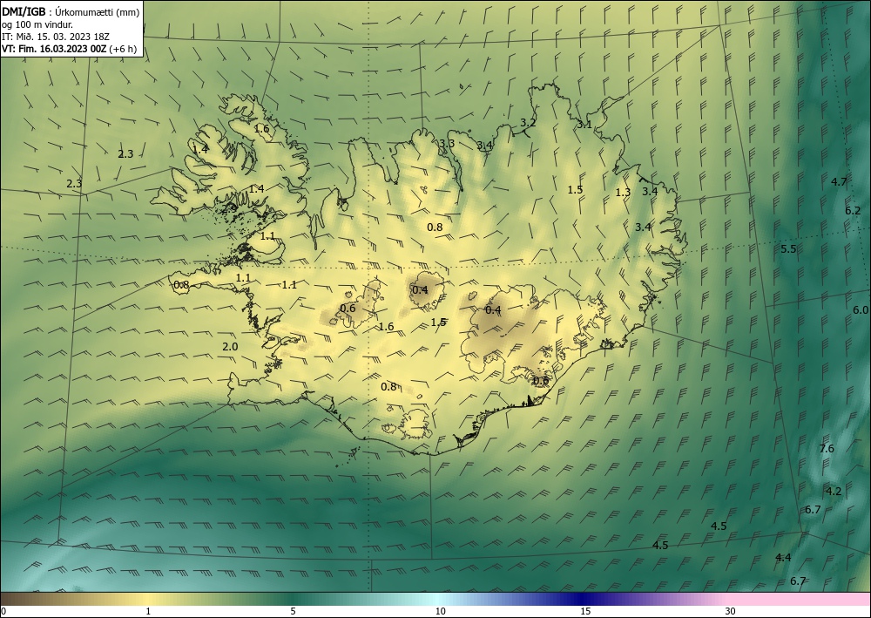Click the 1.3 value in east Iceland
871x618 pixels.
click(x=624, y=193)
